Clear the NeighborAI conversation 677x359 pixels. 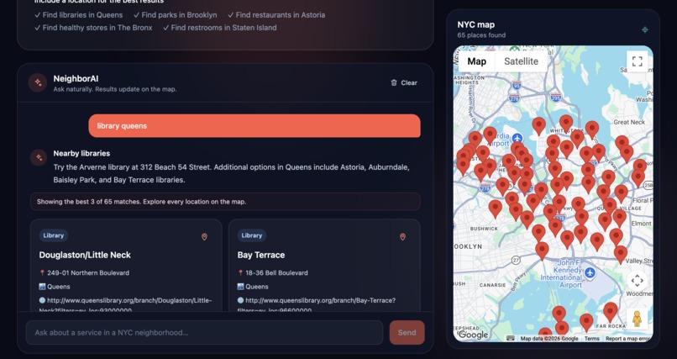click(404, 83)
